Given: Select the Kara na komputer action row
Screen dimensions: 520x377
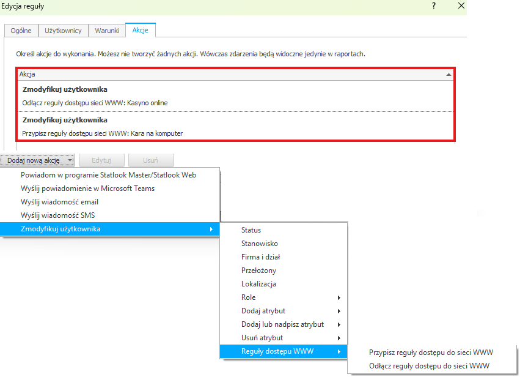Looking at the screenshot, I should pos(235,126).
